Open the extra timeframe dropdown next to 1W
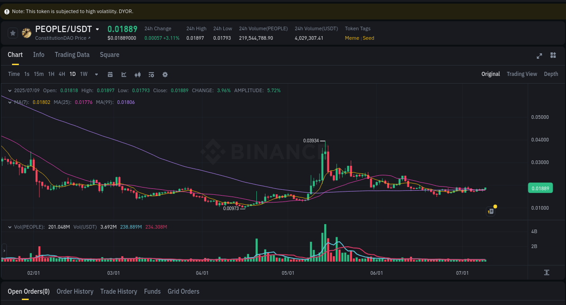The height and width of the screenshot is (305, 566). point(96,74)
